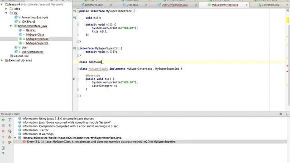Close the User.java tab
The width and height of the screenshot is (290, 163).
146,5
